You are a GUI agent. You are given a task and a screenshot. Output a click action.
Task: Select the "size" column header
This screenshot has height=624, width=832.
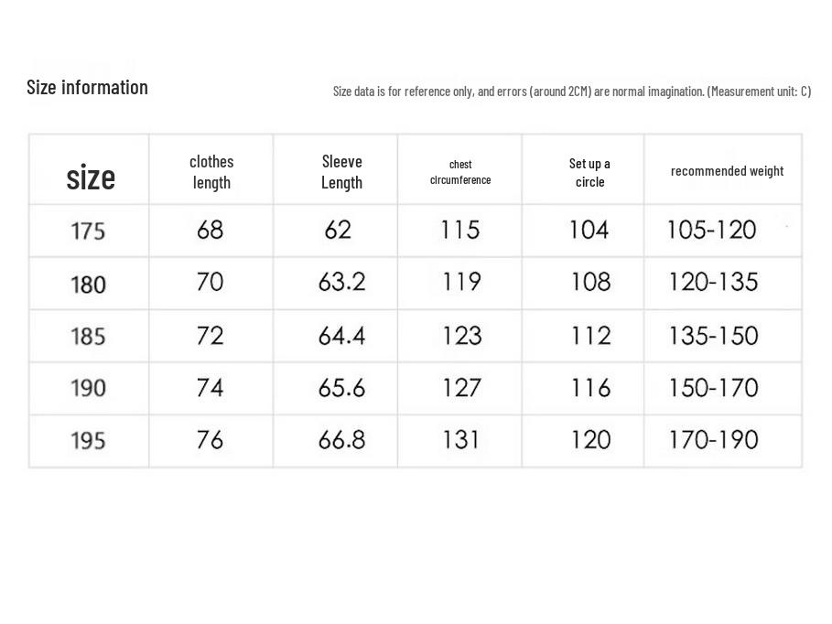(x=90, y=177)
